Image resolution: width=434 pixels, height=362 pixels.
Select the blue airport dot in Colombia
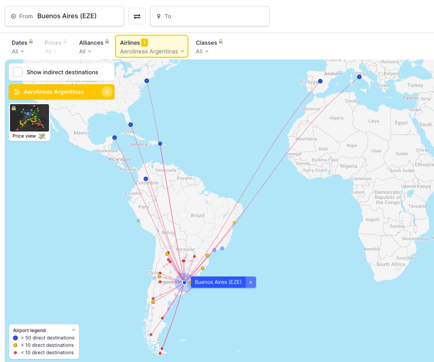click(x=146, y=179)
